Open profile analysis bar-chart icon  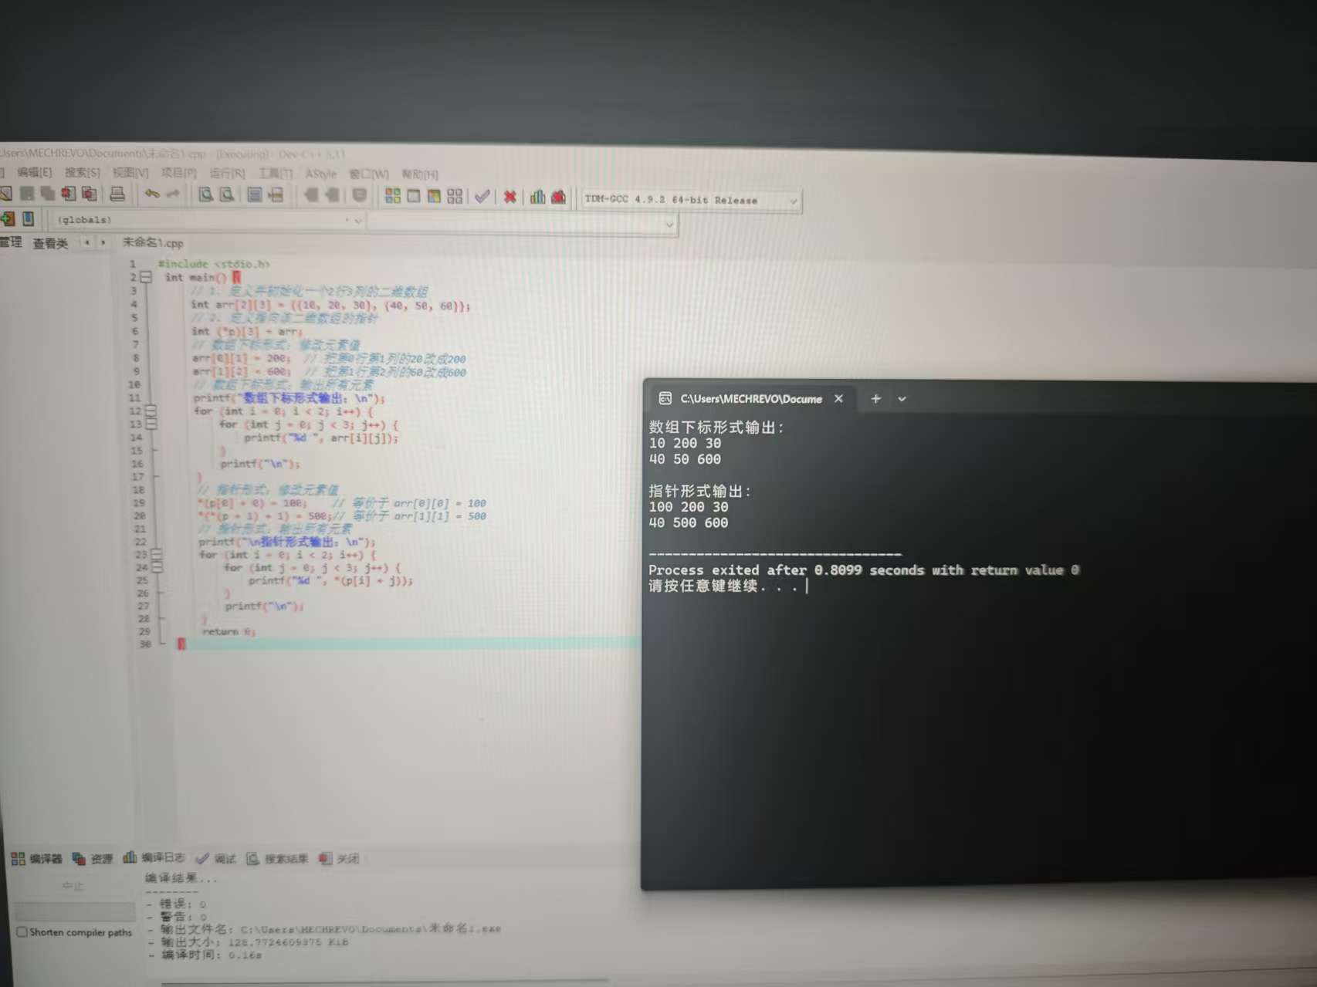537,197
